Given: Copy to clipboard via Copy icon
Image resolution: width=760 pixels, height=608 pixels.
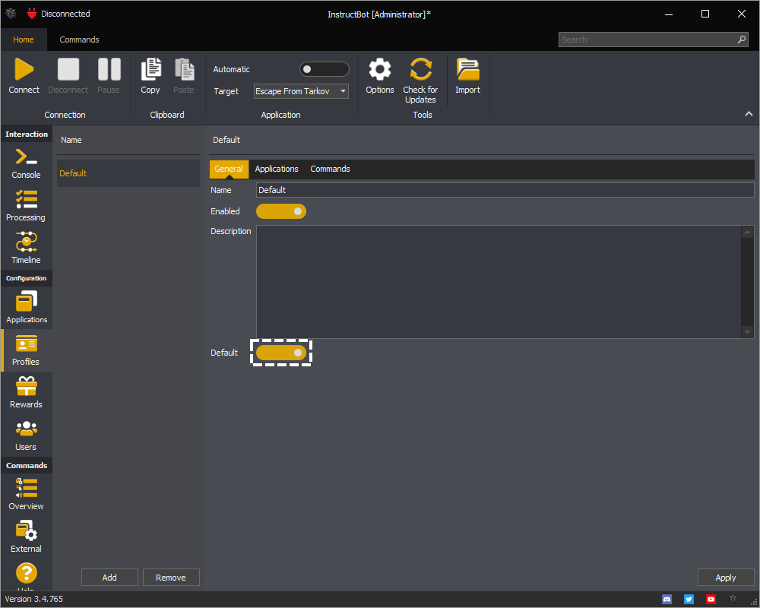Looking at the screenshot, I should [x=150, y=69].
